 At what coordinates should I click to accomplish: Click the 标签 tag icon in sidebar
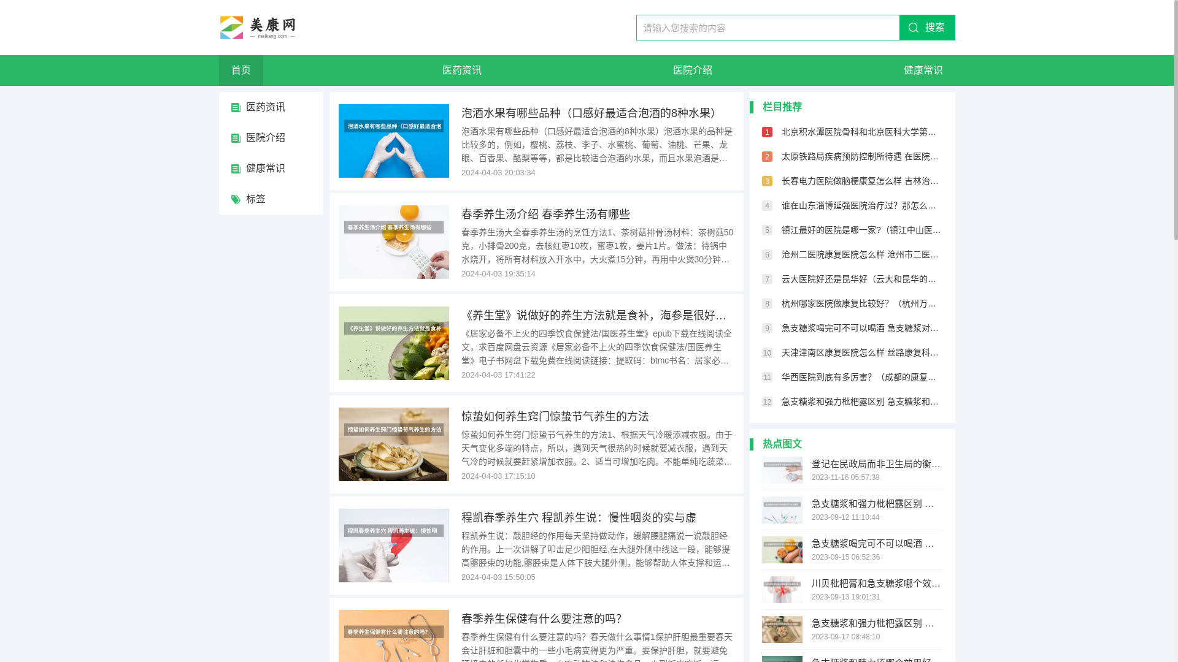point(236,199)
